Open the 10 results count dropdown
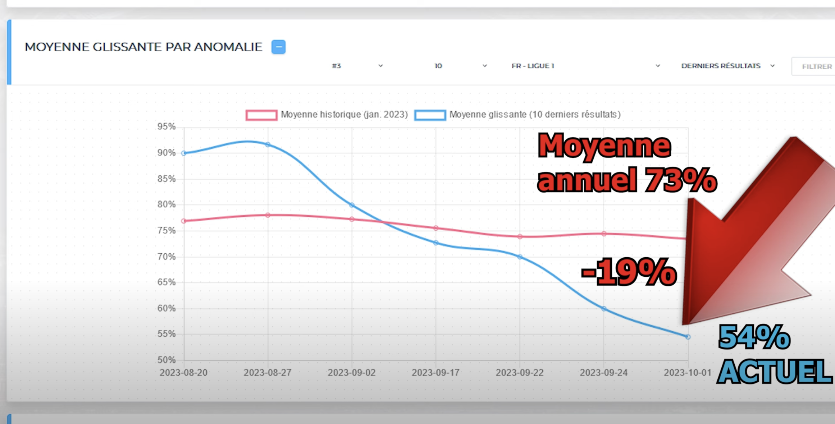 coord(460,66)
